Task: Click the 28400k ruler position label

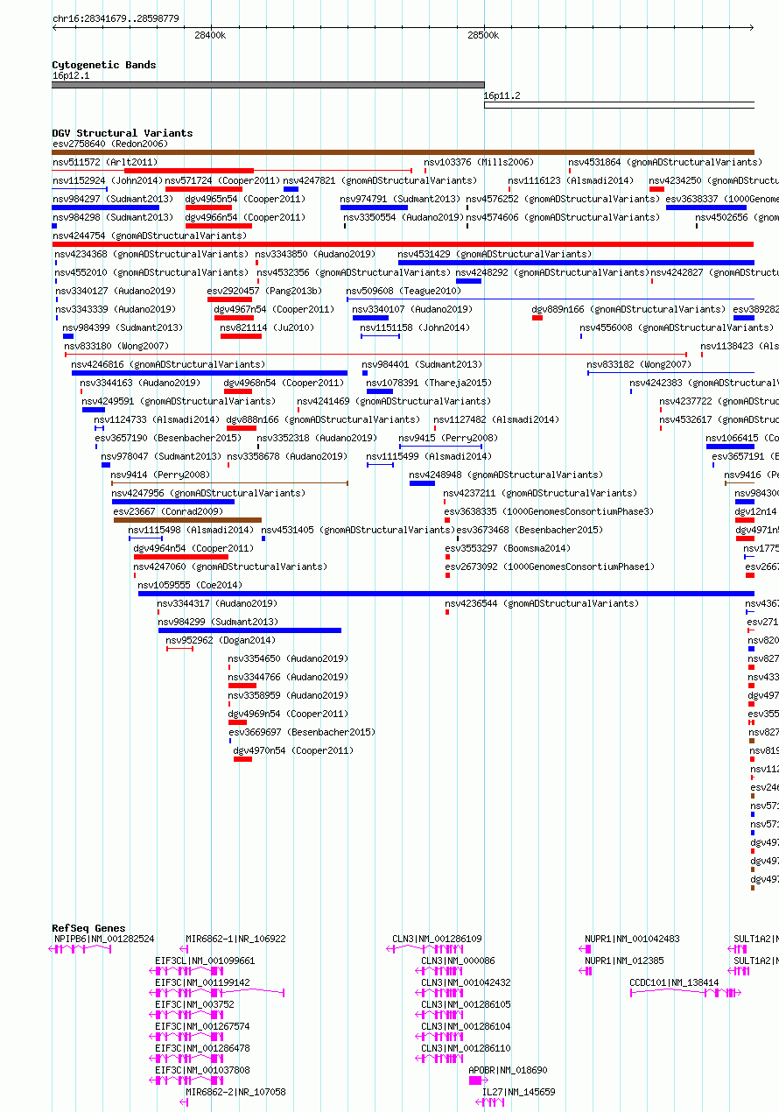Action: pyautogui.click(x=210, y=36)
